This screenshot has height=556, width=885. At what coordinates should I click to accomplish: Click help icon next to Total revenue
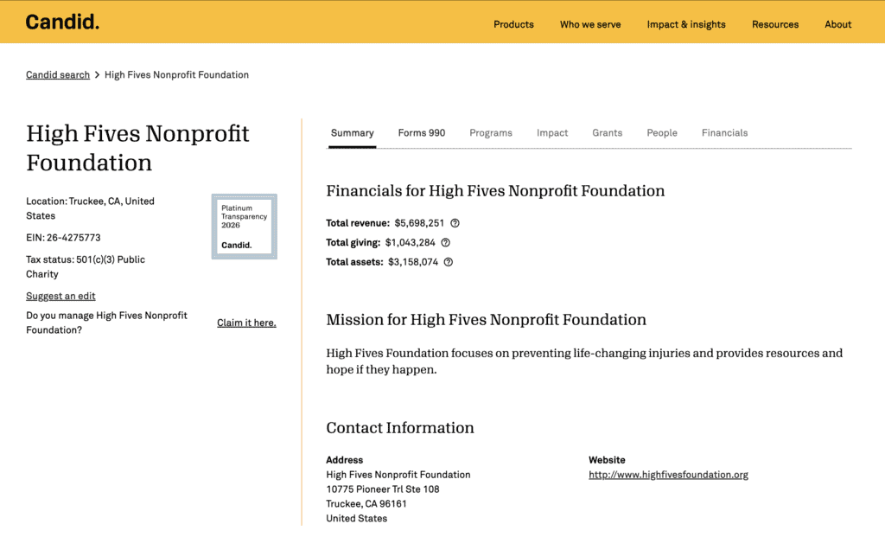(455, 223)
